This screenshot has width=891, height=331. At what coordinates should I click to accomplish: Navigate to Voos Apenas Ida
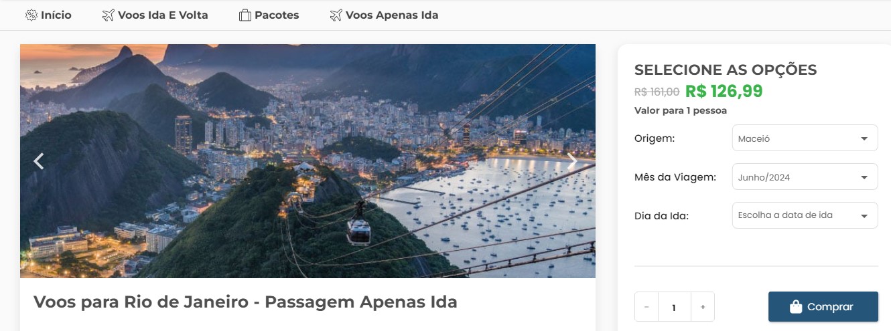[392, 15]
